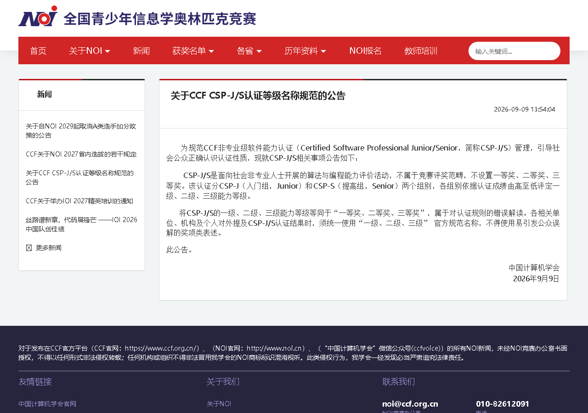Focus the 输入关键词 search field
Viewport: 588px width, 413px height.
click(x=514, y=51)
